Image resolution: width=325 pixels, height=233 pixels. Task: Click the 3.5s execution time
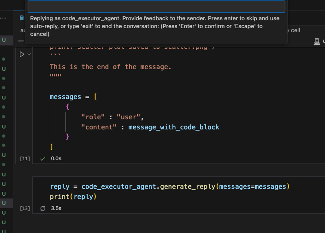pos(56,208)
